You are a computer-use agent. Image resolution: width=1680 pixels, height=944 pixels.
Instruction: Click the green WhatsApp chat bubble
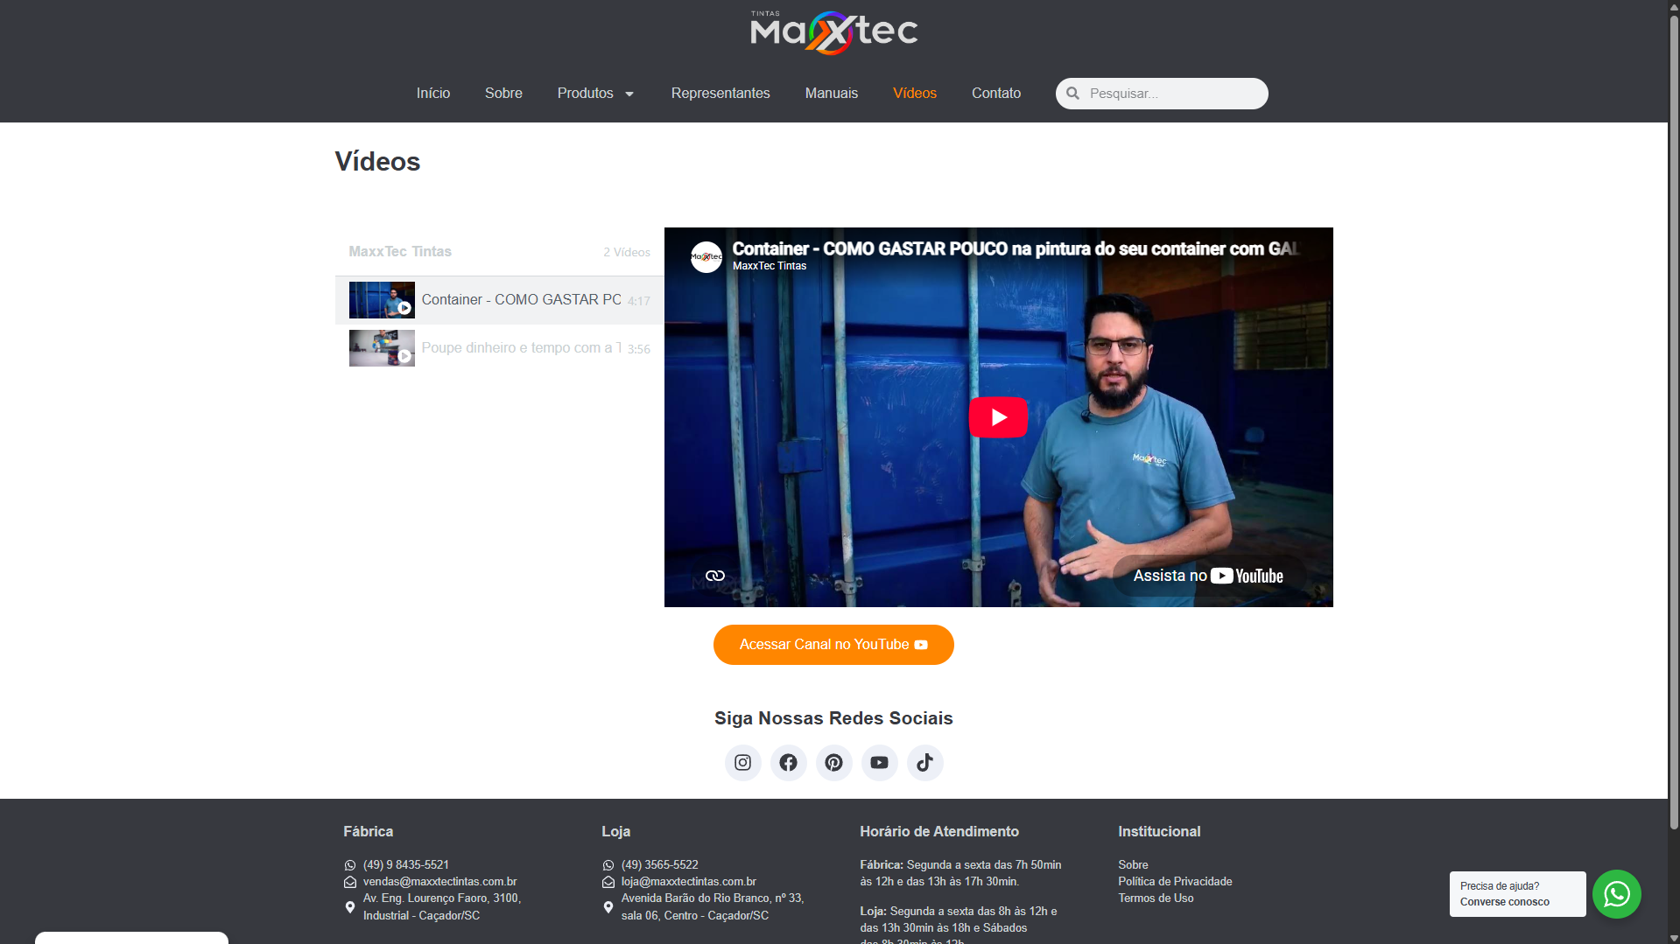pos(1616,894)
